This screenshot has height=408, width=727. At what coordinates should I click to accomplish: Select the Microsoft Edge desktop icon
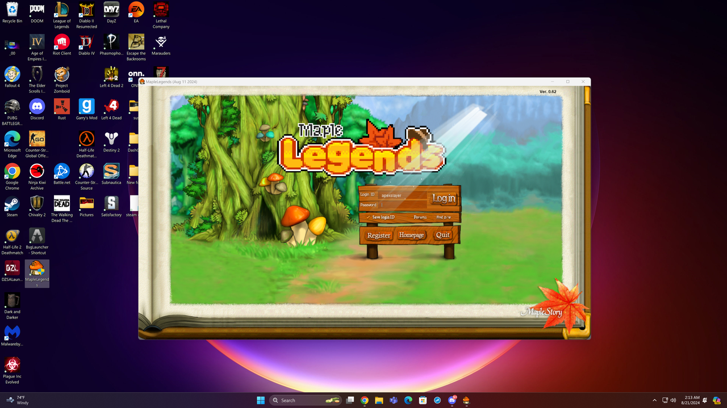click(x=12, y=144)
